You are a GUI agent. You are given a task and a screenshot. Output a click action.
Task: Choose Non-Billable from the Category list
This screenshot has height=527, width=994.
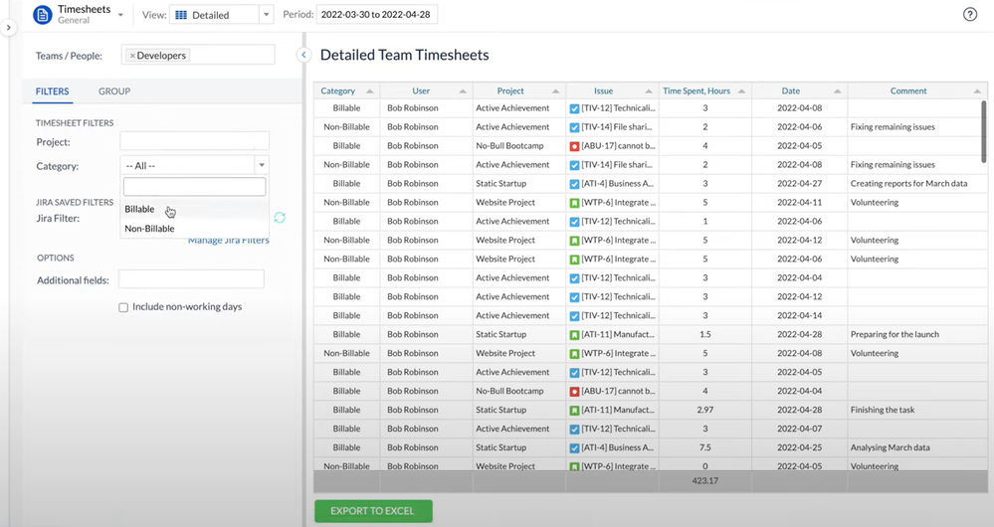coord(194,229)
